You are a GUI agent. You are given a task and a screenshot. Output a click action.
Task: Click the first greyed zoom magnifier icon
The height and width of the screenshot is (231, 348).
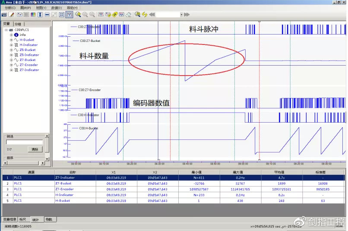(85, 15)
